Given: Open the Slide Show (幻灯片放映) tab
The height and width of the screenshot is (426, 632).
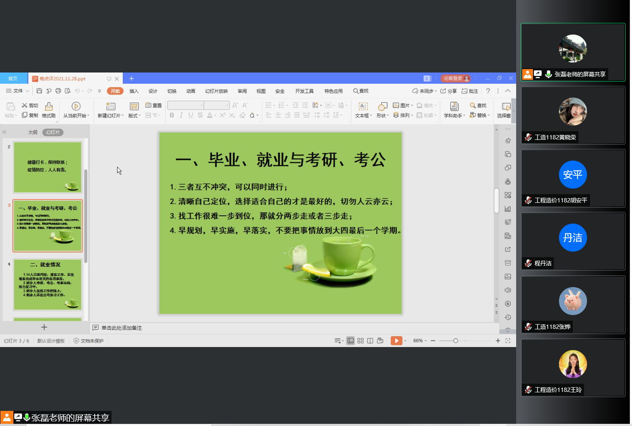Looking at the screenshot, I should tap(216, 91).
